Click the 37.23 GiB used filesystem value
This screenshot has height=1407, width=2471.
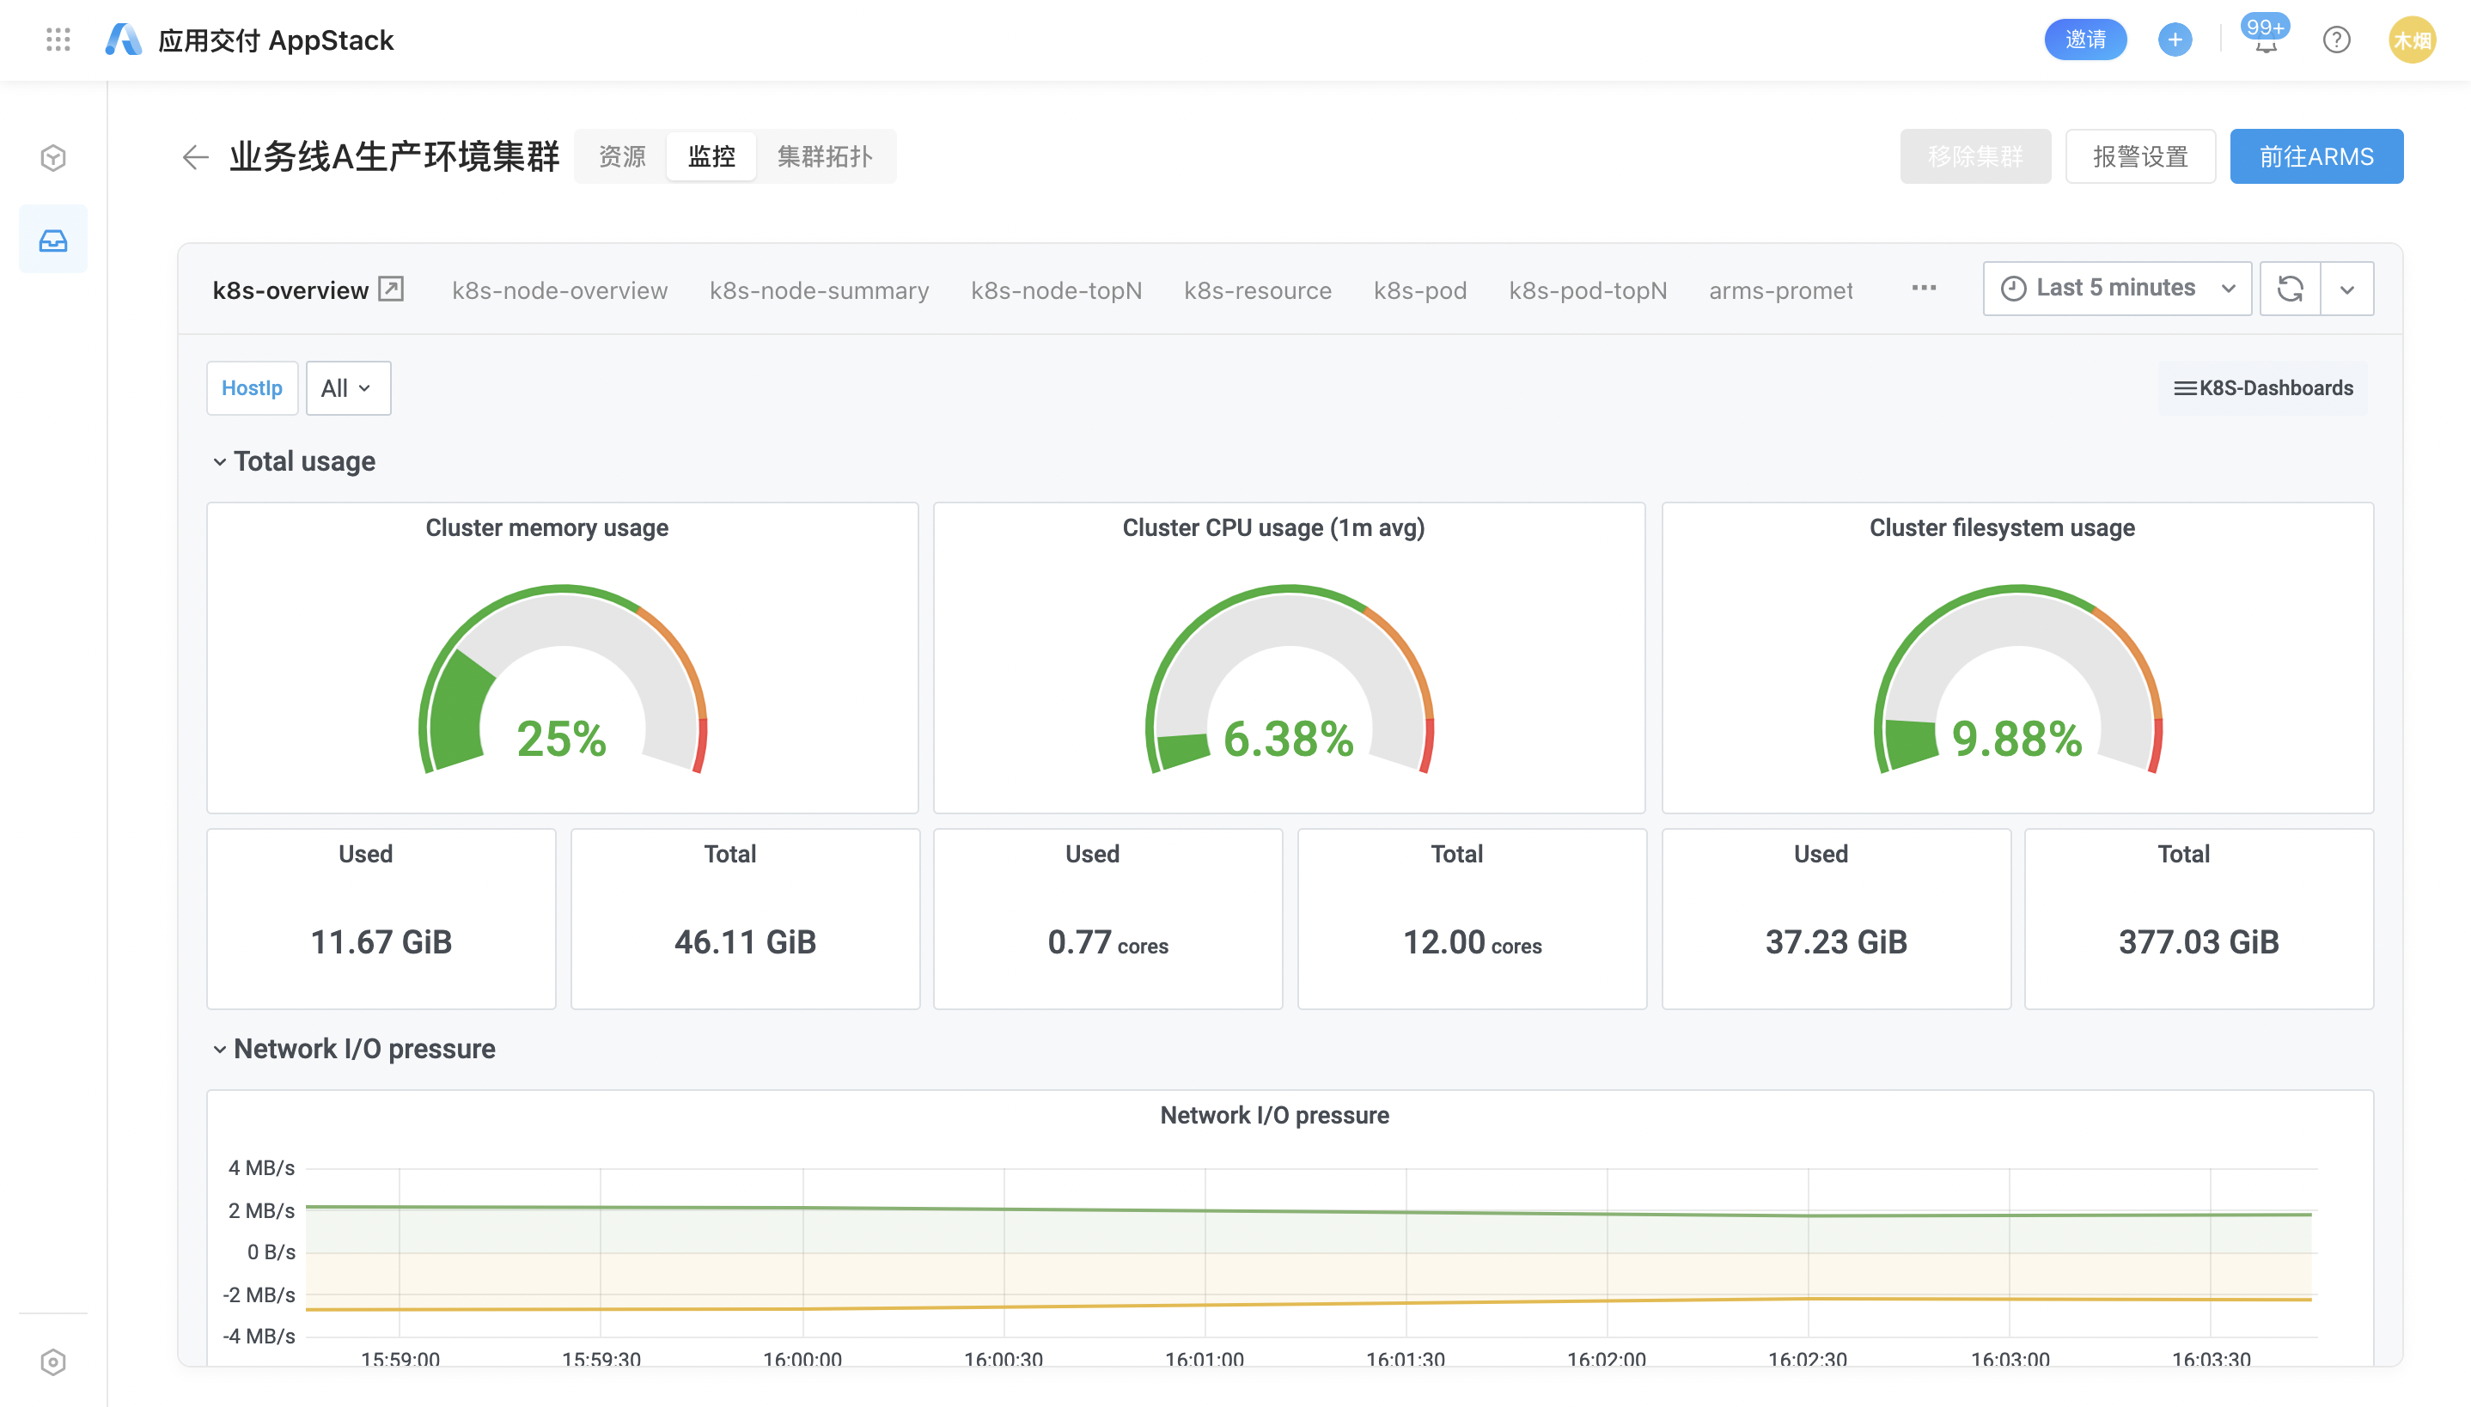[1836, 941]
